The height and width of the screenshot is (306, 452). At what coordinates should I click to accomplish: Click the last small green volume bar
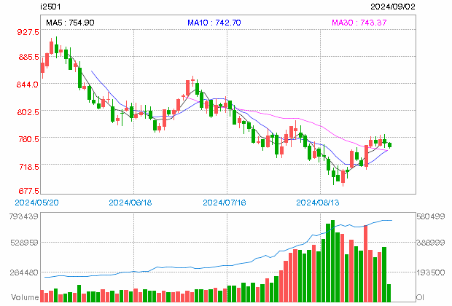click(x=389, y=293)
